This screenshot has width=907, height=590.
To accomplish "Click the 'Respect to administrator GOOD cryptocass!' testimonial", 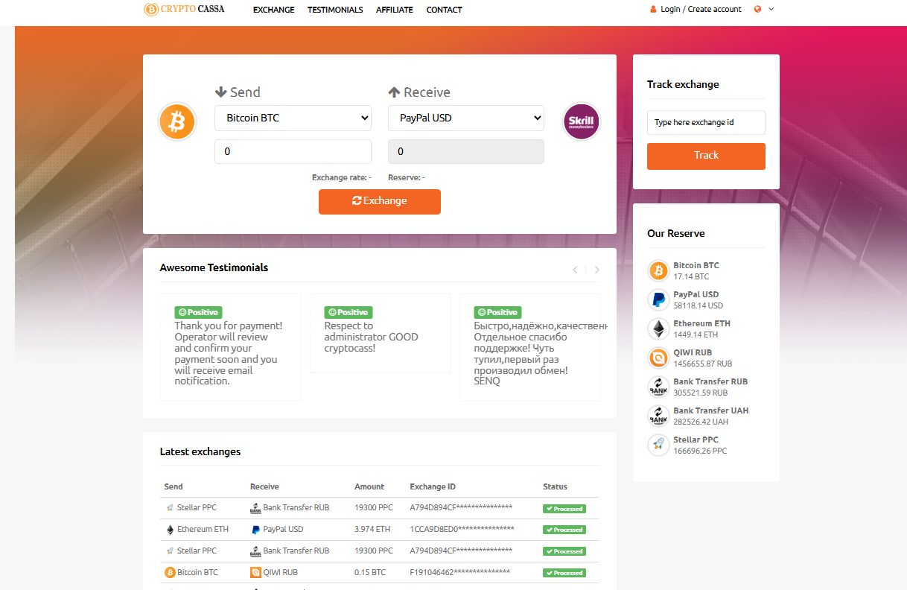I will coord(372,337).
